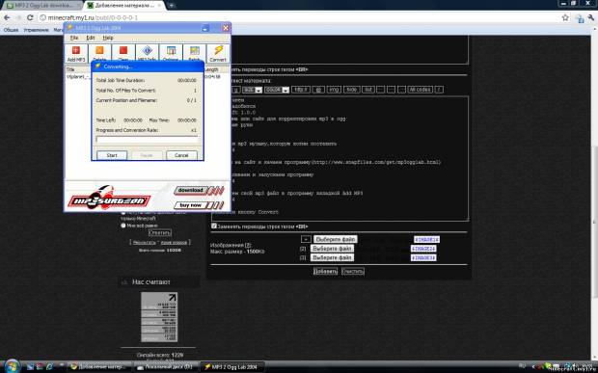This screenshot has height=373, width=598.
Task: Open the SIZE dropdown in editor toolbar
Action: [253, 90]
